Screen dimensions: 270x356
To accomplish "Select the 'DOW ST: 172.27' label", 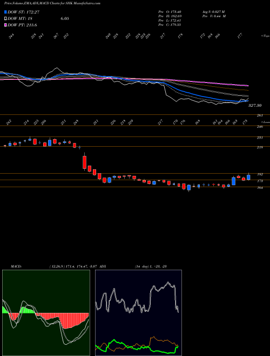I will click(23, 12).
